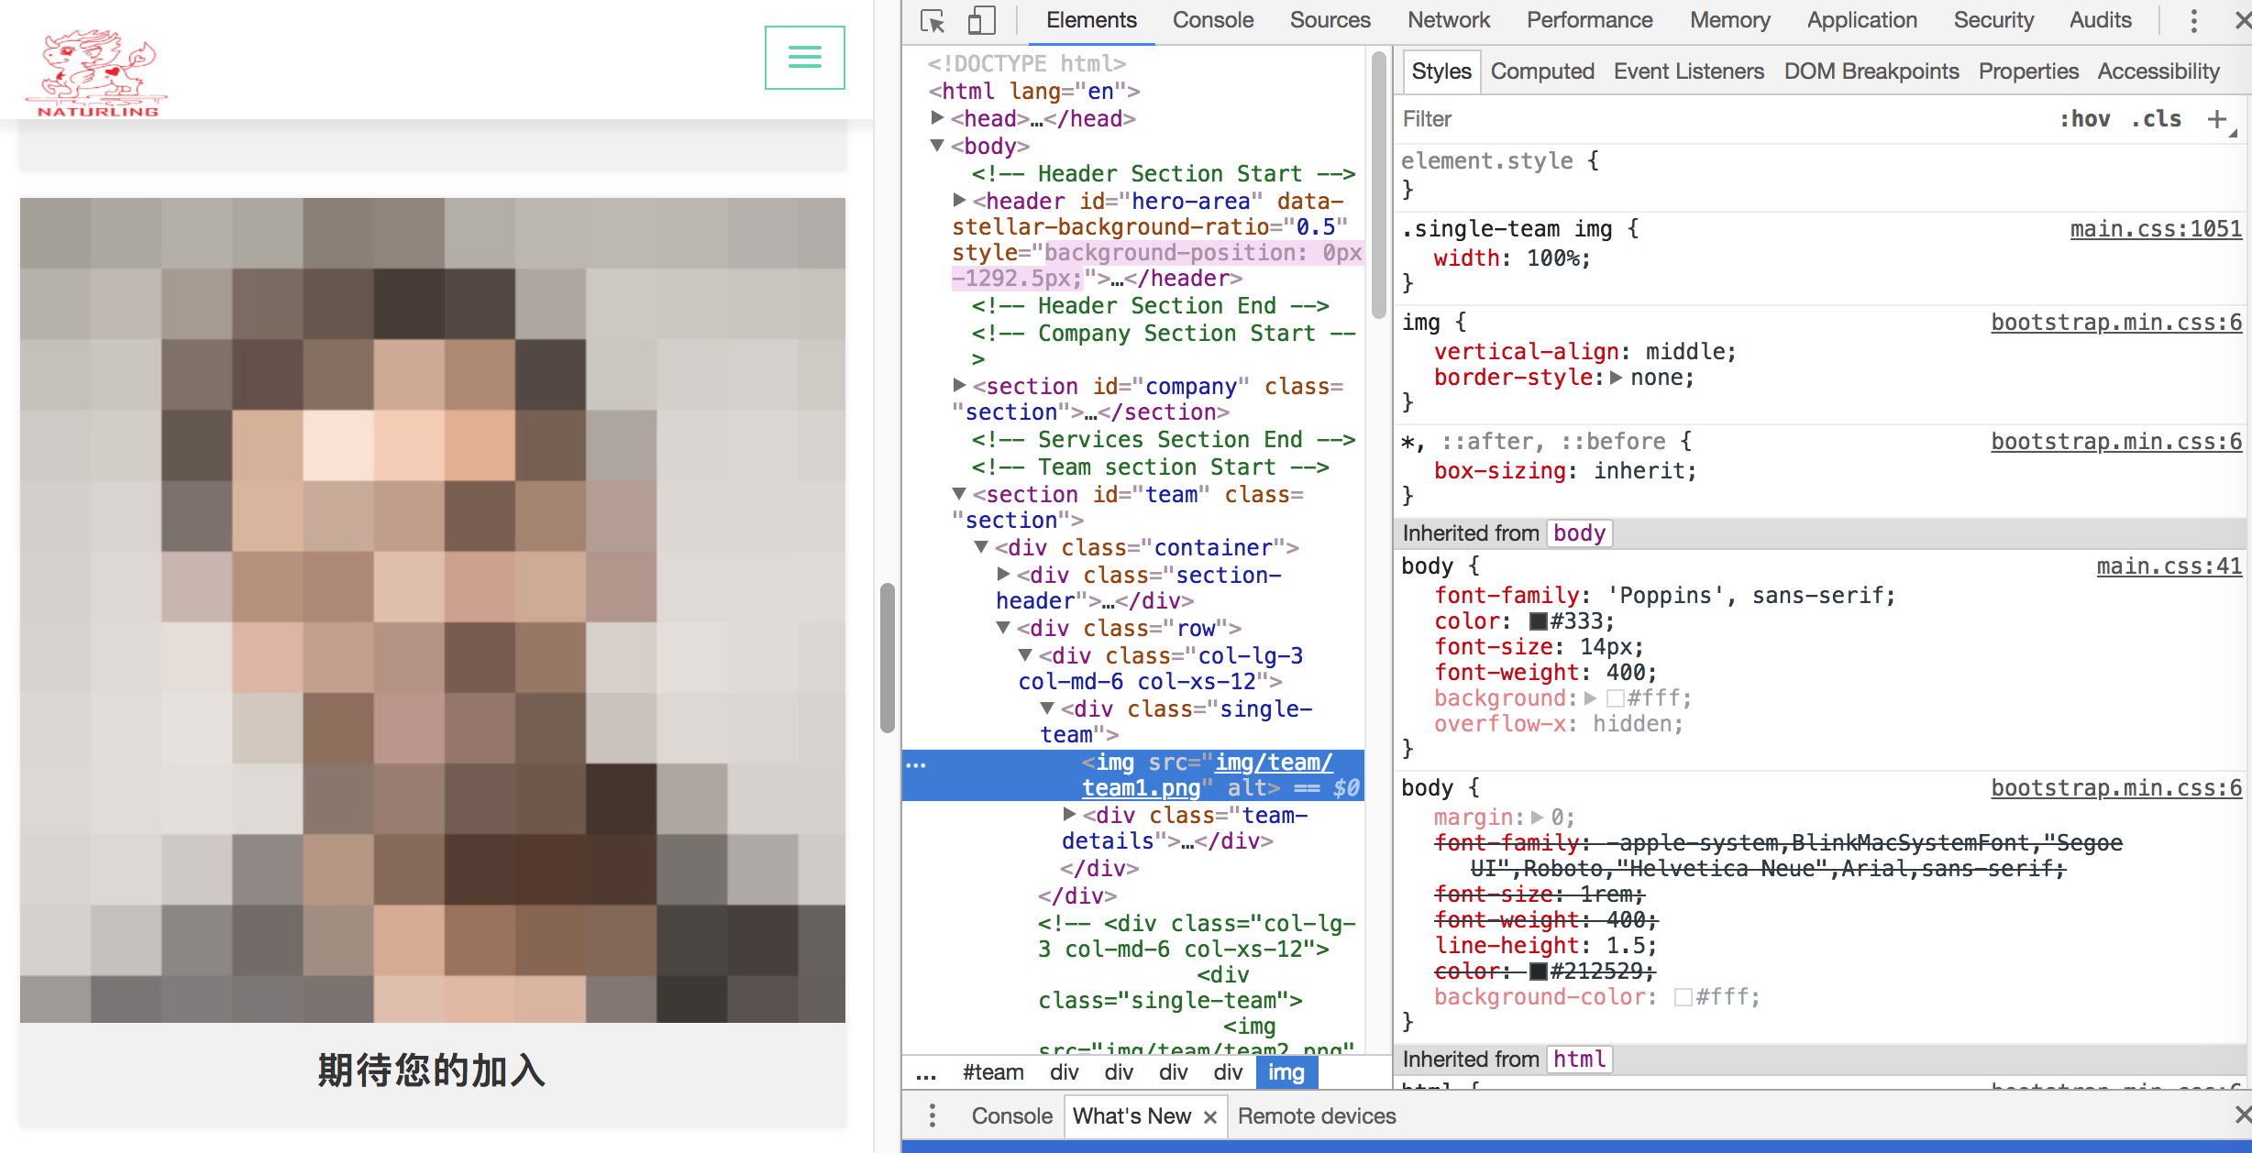Add new style rule plus icon
The height and width of the screenshot is (1153, 2252).
coord(2217,119)
